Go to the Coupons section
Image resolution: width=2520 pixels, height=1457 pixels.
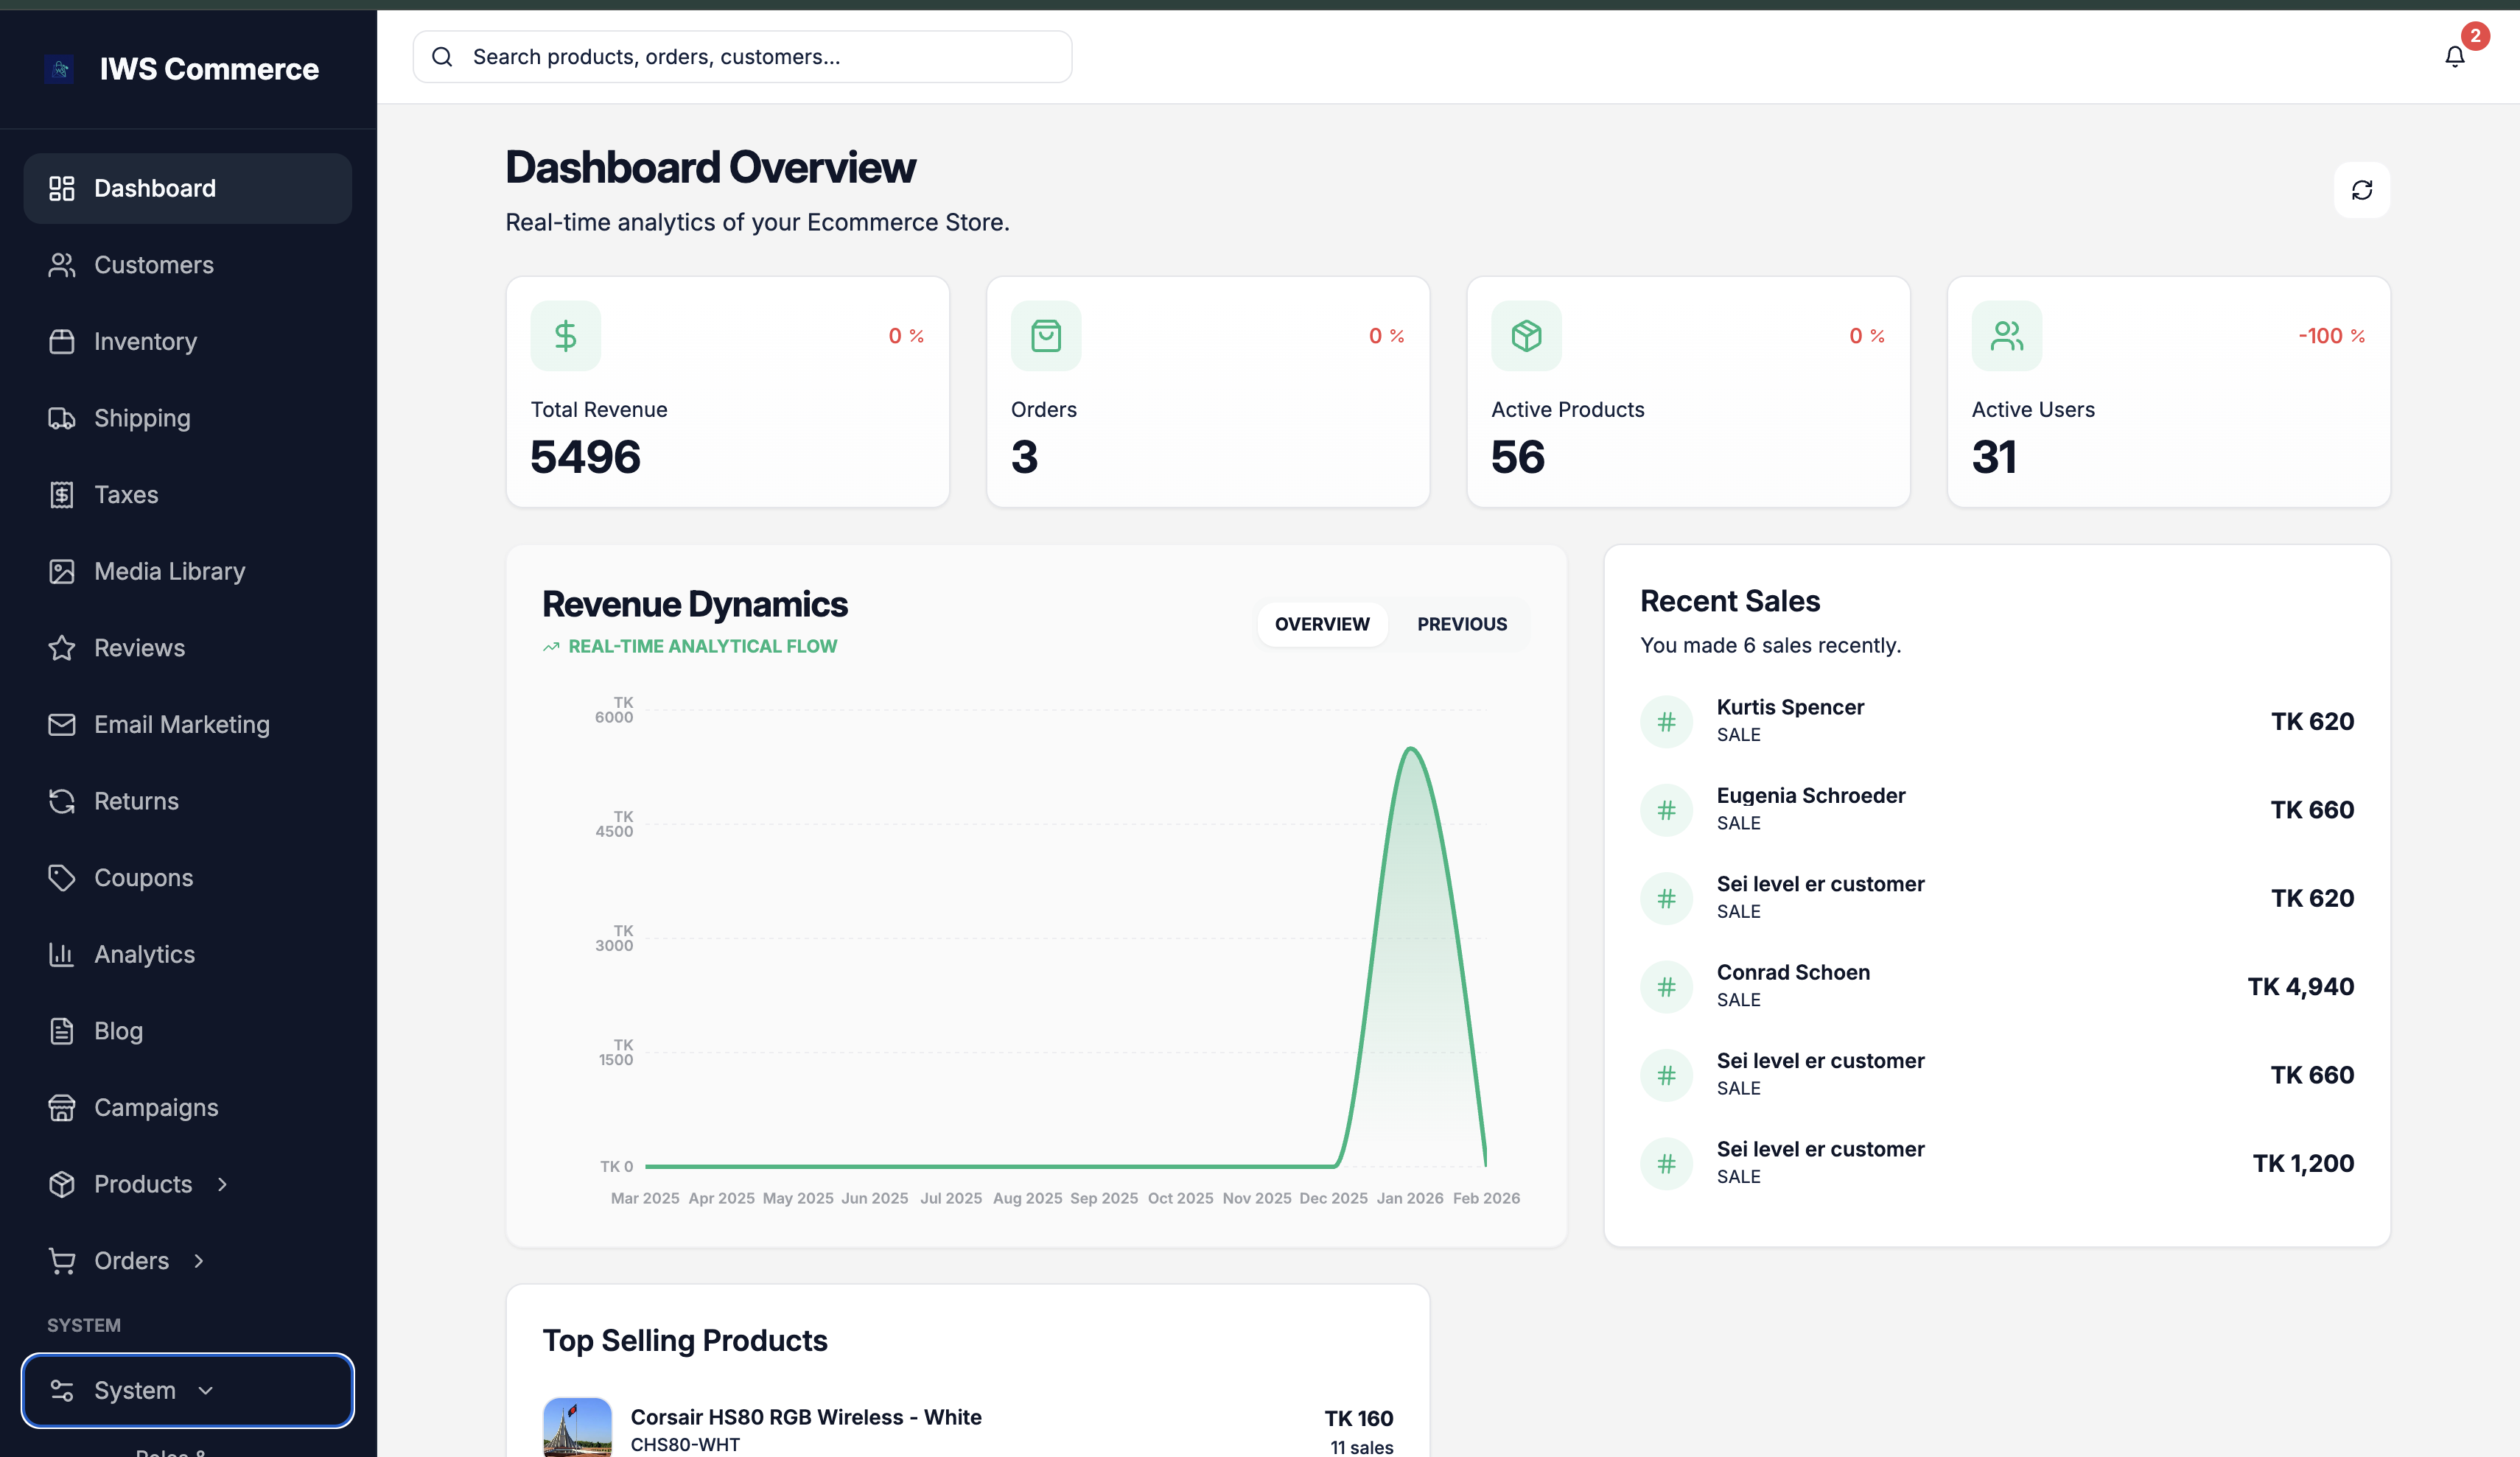[x=143, y=878]
